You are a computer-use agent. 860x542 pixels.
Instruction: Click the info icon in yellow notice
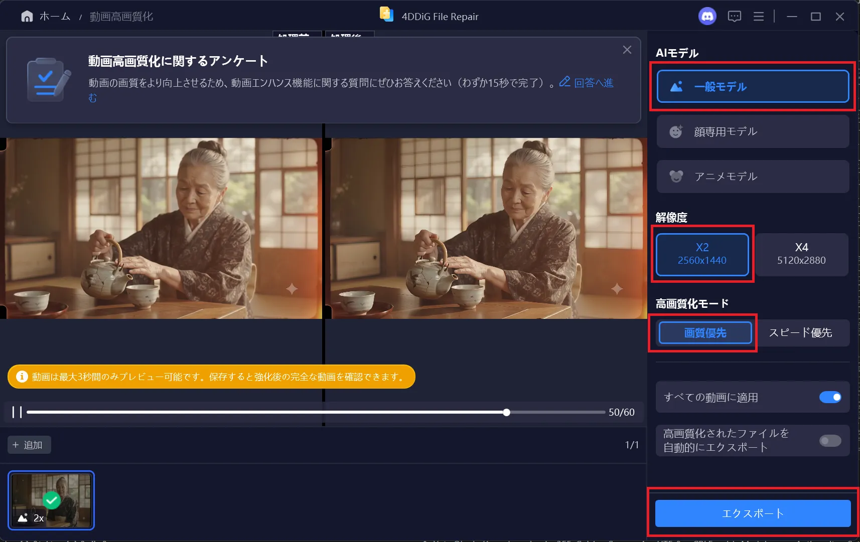pos(22,377)
